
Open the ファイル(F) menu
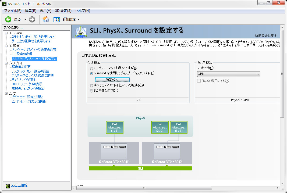13,10
